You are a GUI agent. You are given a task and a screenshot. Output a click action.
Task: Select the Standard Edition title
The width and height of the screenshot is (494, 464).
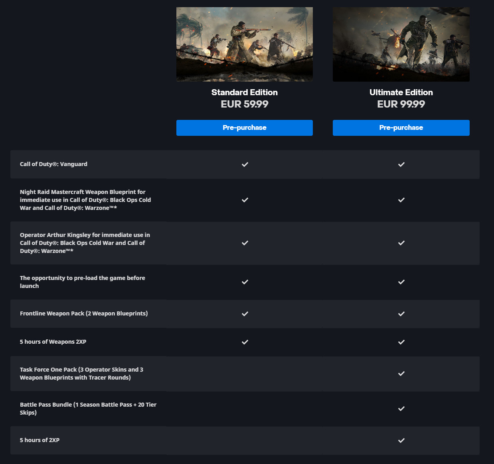244,92
